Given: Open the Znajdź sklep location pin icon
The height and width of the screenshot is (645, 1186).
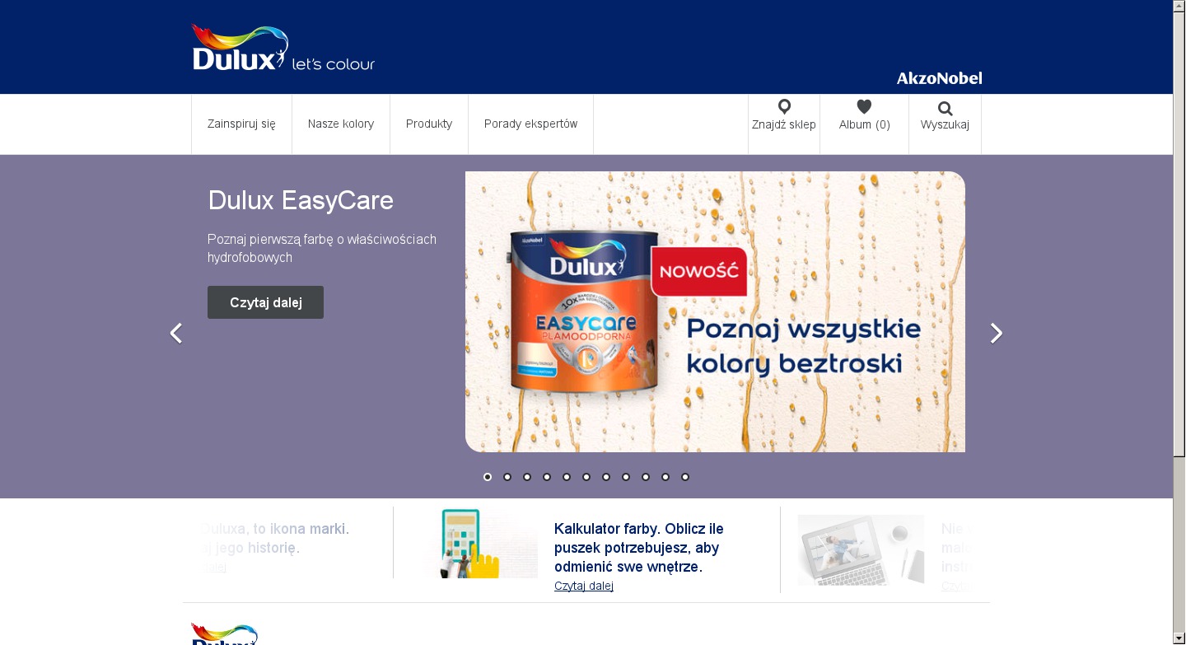Looking at the screenshot, I should (x=784, y=106).
